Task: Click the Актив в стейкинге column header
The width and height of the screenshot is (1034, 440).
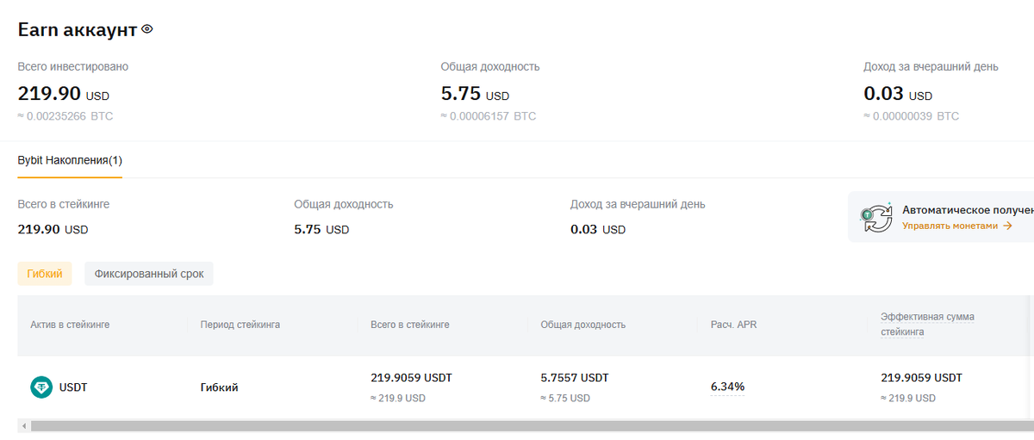Action: (x=70, y=325)
